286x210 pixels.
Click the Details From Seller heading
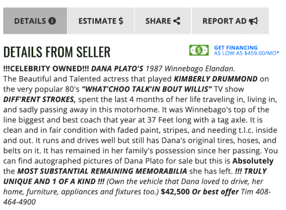click(x=57, y=52)
